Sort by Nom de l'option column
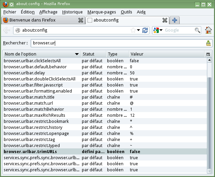 pos(42,54)
